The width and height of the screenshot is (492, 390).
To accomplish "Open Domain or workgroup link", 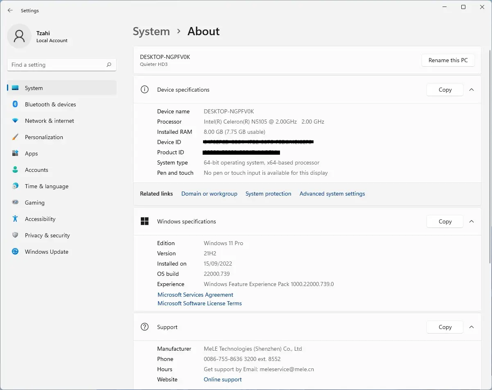I will point(209,194).
